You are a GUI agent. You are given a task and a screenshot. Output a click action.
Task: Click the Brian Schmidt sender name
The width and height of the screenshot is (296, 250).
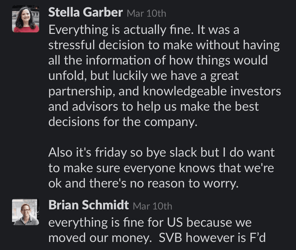(x=88, y=205)
